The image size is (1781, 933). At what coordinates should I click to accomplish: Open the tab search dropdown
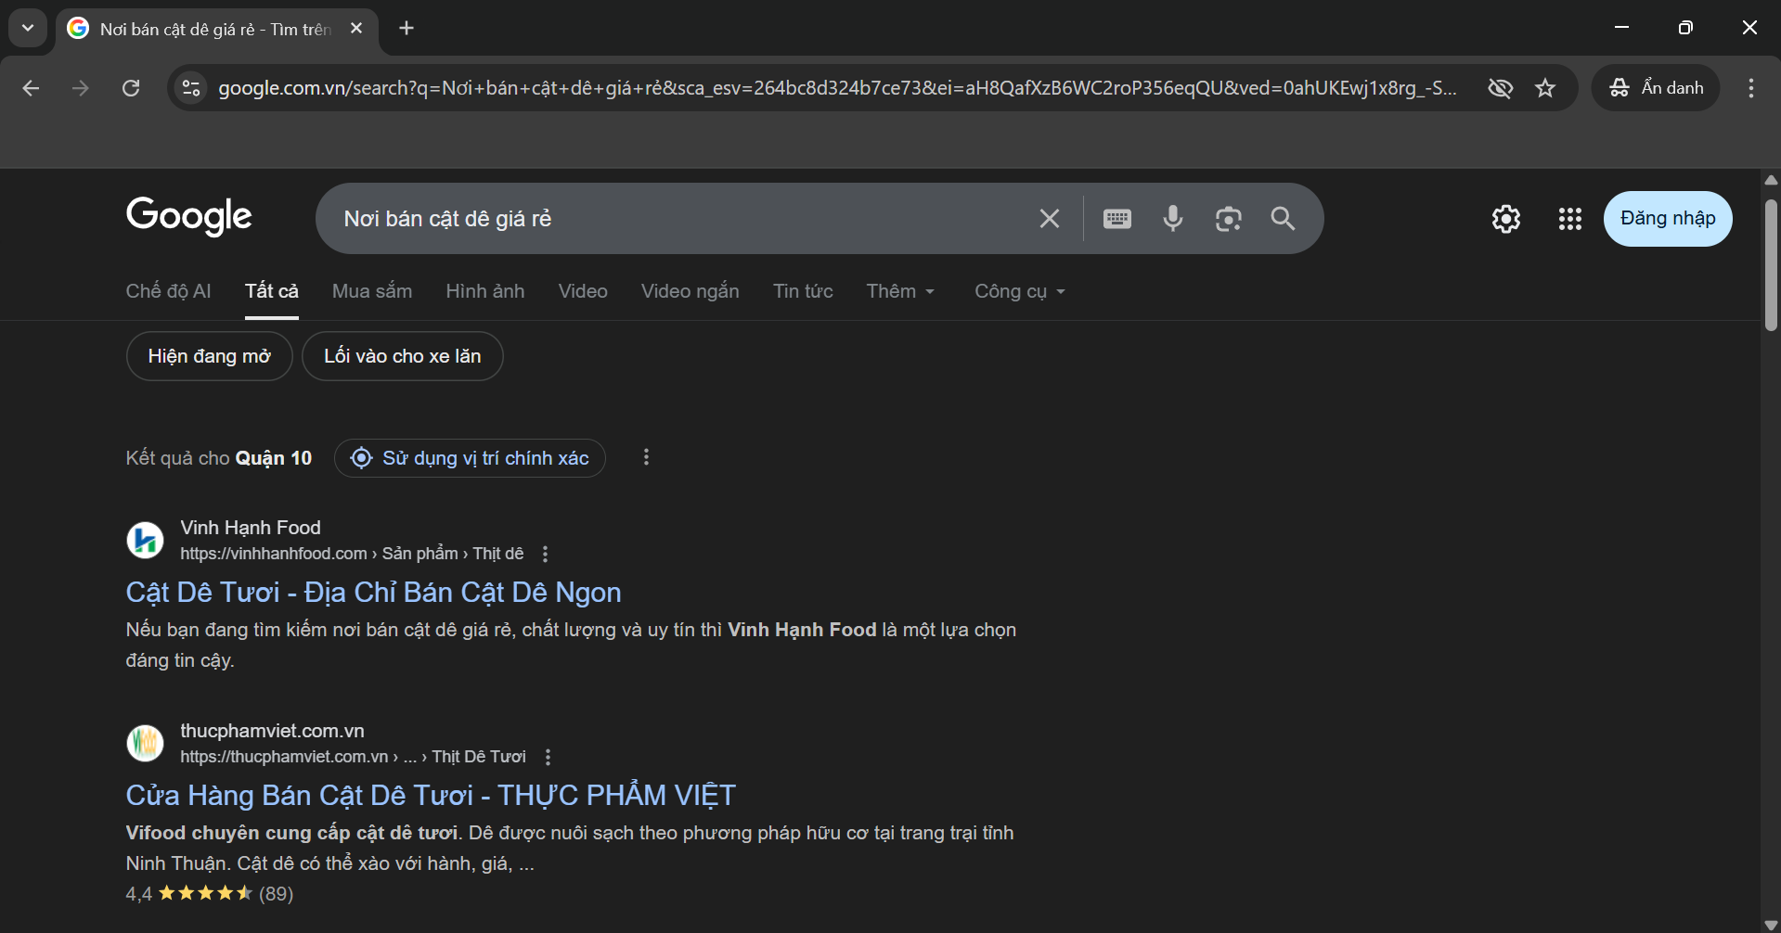coord(28,28)
